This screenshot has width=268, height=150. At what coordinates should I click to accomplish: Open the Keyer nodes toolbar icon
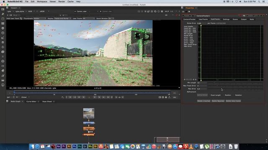point(3,38)
